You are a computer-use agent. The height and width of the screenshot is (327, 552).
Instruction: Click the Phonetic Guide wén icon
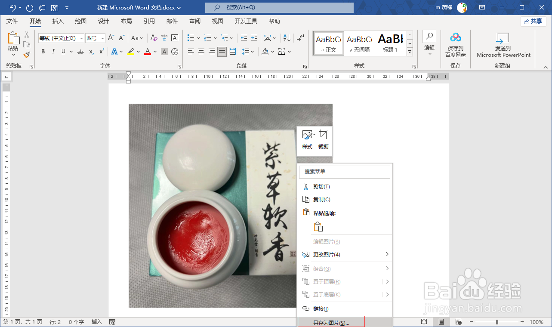(164, 38)
